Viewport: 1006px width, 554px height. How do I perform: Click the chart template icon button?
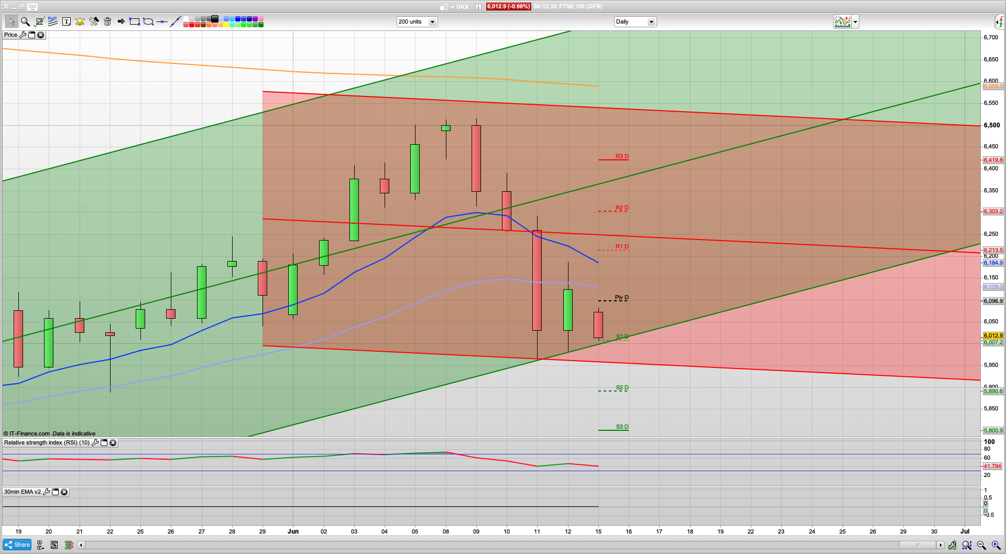(843, 21)
